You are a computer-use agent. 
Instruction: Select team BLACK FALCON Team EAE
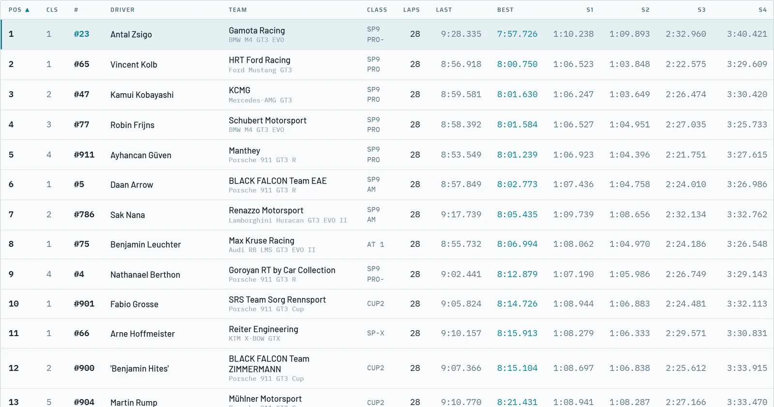coord(278,181)
